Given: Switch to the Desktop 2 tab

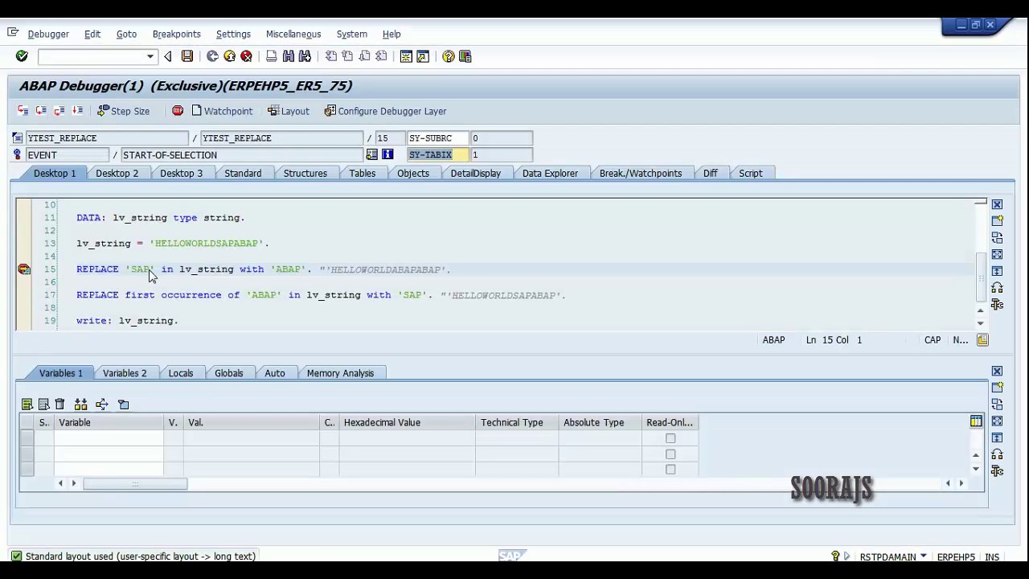Looking at the screenshot, I should (x=117, y=173).
